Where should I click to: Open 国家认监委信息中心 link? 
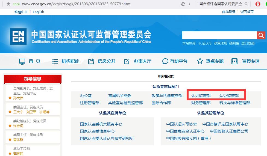click(97, 131)
